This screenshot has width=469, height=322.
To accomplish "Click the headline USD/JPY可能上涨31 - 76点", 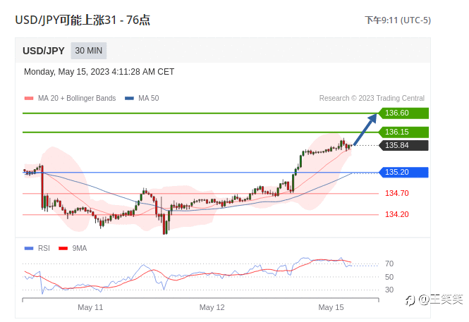I will [83, 20].
